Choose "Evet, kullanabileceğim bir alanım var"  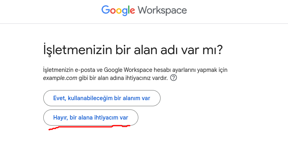pos(102,98)
